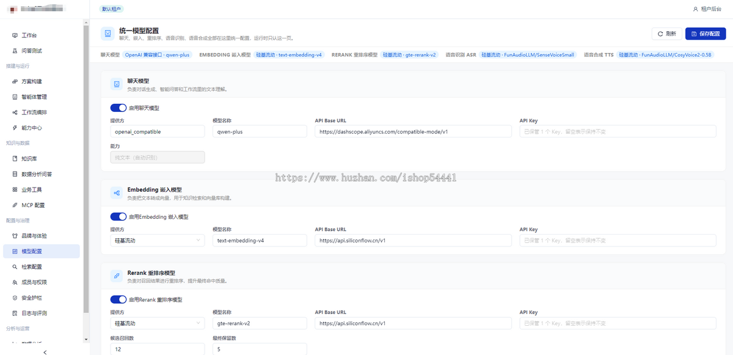The image size is (733, 355).
Task: Click chat 提供方 field openai_compatible
Action: pyautogui.click(x=158, y=131)
